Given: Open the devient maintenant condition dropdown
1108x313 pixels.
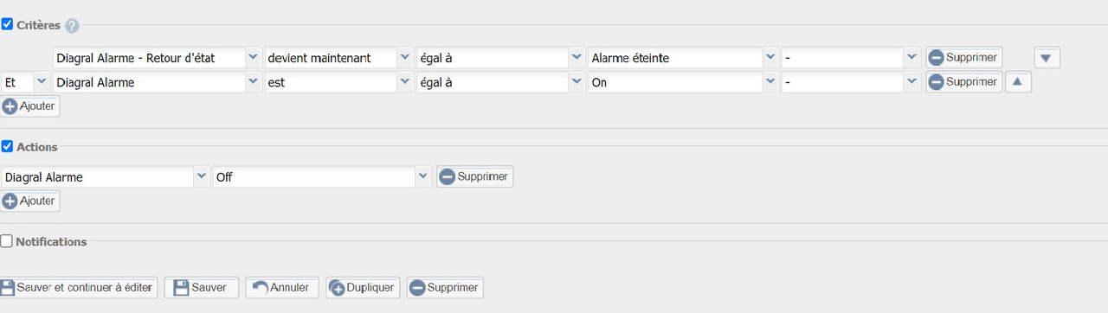Looking at the screenshot, I should pyautogui.click(x=338, y=58).
